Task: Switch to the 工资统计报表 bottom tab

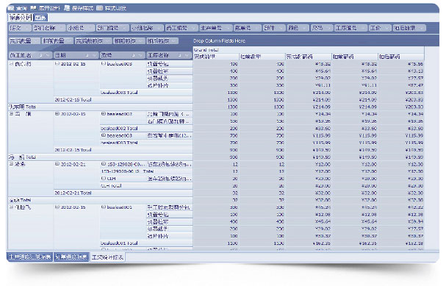Action: 107,257
